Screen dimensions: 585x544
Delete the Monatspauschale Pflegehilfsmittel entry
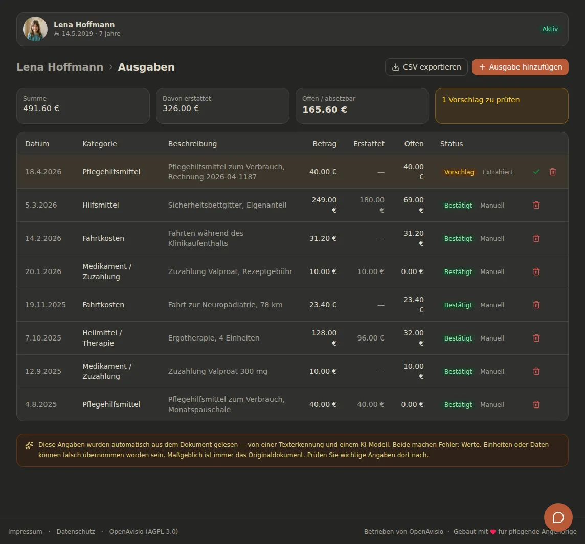click(536, 404)
